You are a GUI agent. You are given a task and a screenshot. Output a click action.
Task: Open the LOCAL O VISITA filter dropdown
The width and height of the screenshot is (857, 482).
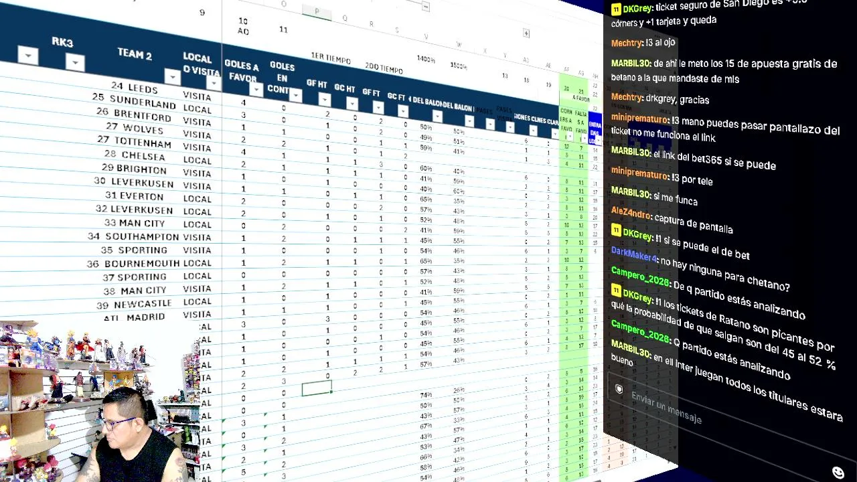pyautogui.click(x=214, y=84)
